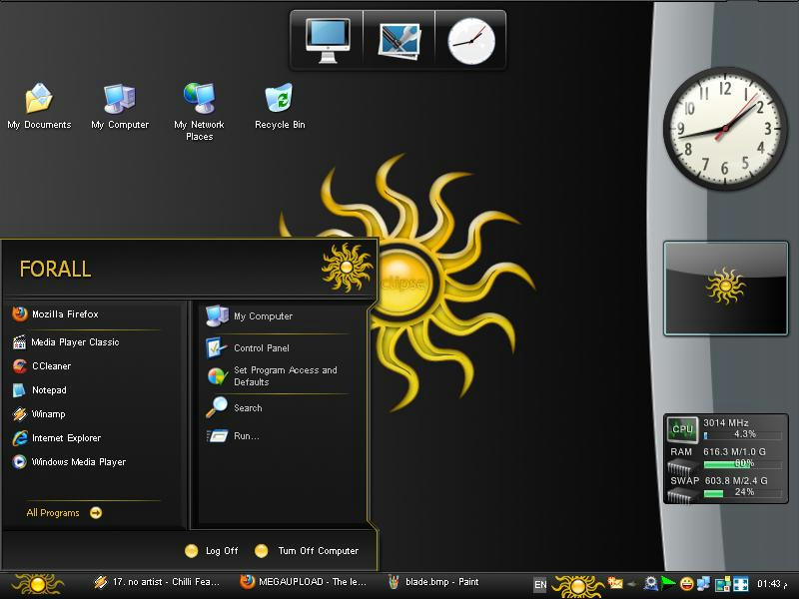Select the Recycle Bin desktop icon
Screen dimensions: 799x599
point(280,107)
